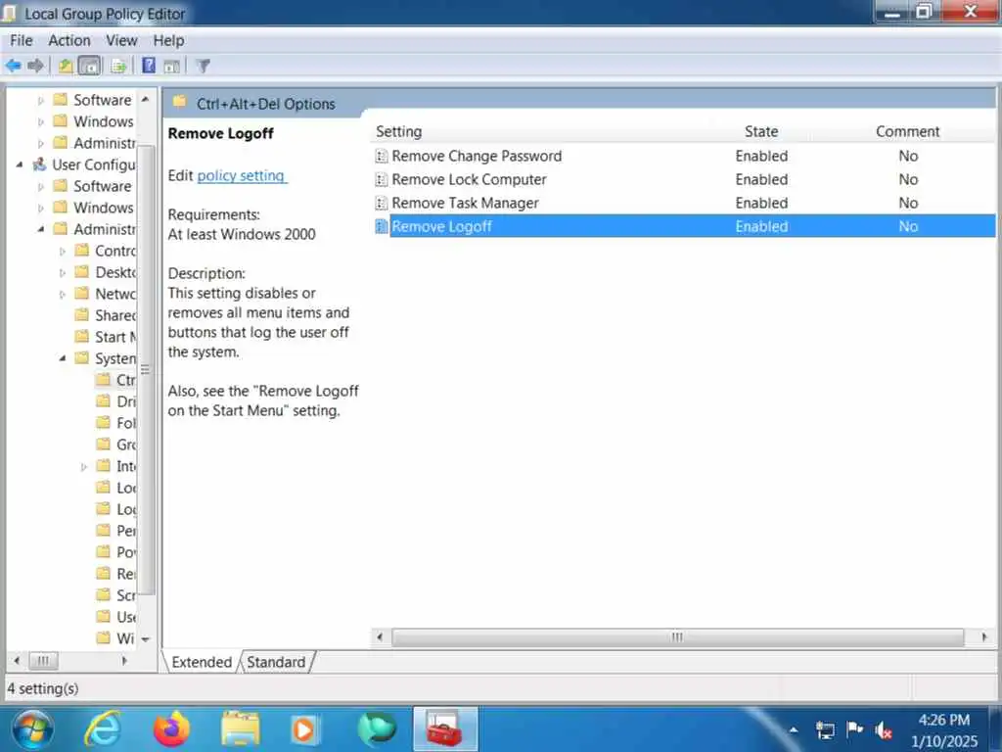Expand the Control Panel folder node
The width and height of the screenshot is (1002, 752).
pyautogui.click(x=63, y=252)
